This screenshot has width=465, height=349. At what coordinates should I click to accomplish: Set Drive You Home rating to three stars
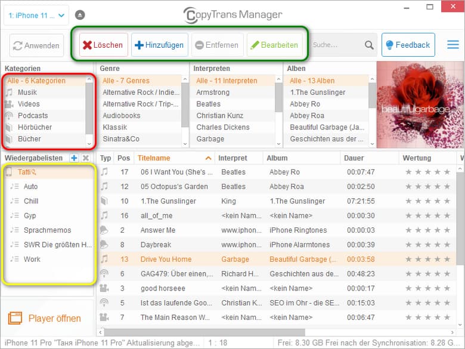[x=427, y=259]
